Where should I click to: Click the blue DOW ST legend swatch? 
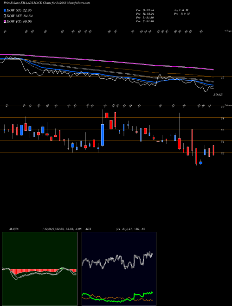click(5, 10)
